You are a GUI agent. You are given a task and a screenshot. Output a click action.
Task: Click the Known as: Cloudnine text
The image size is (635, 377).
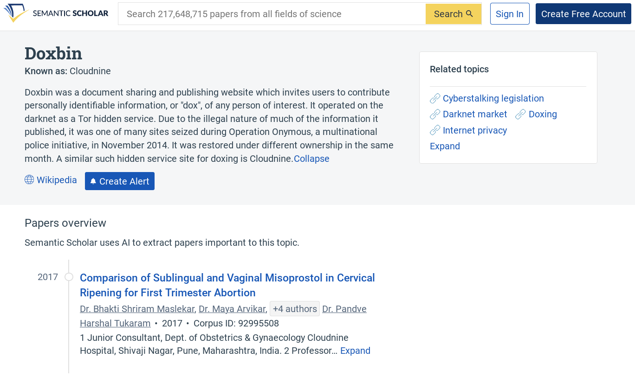[x=68, y=71]
